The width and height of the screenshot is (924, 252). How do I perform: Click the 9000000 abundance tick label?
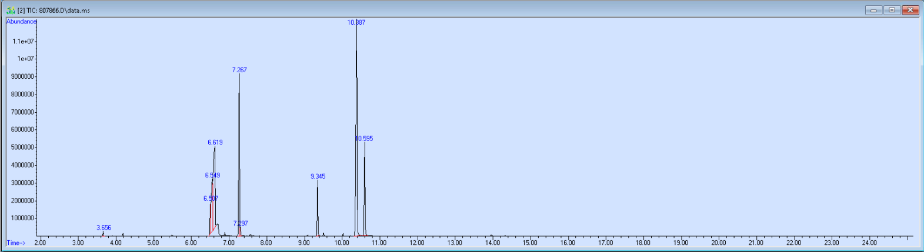coord(23,76)
